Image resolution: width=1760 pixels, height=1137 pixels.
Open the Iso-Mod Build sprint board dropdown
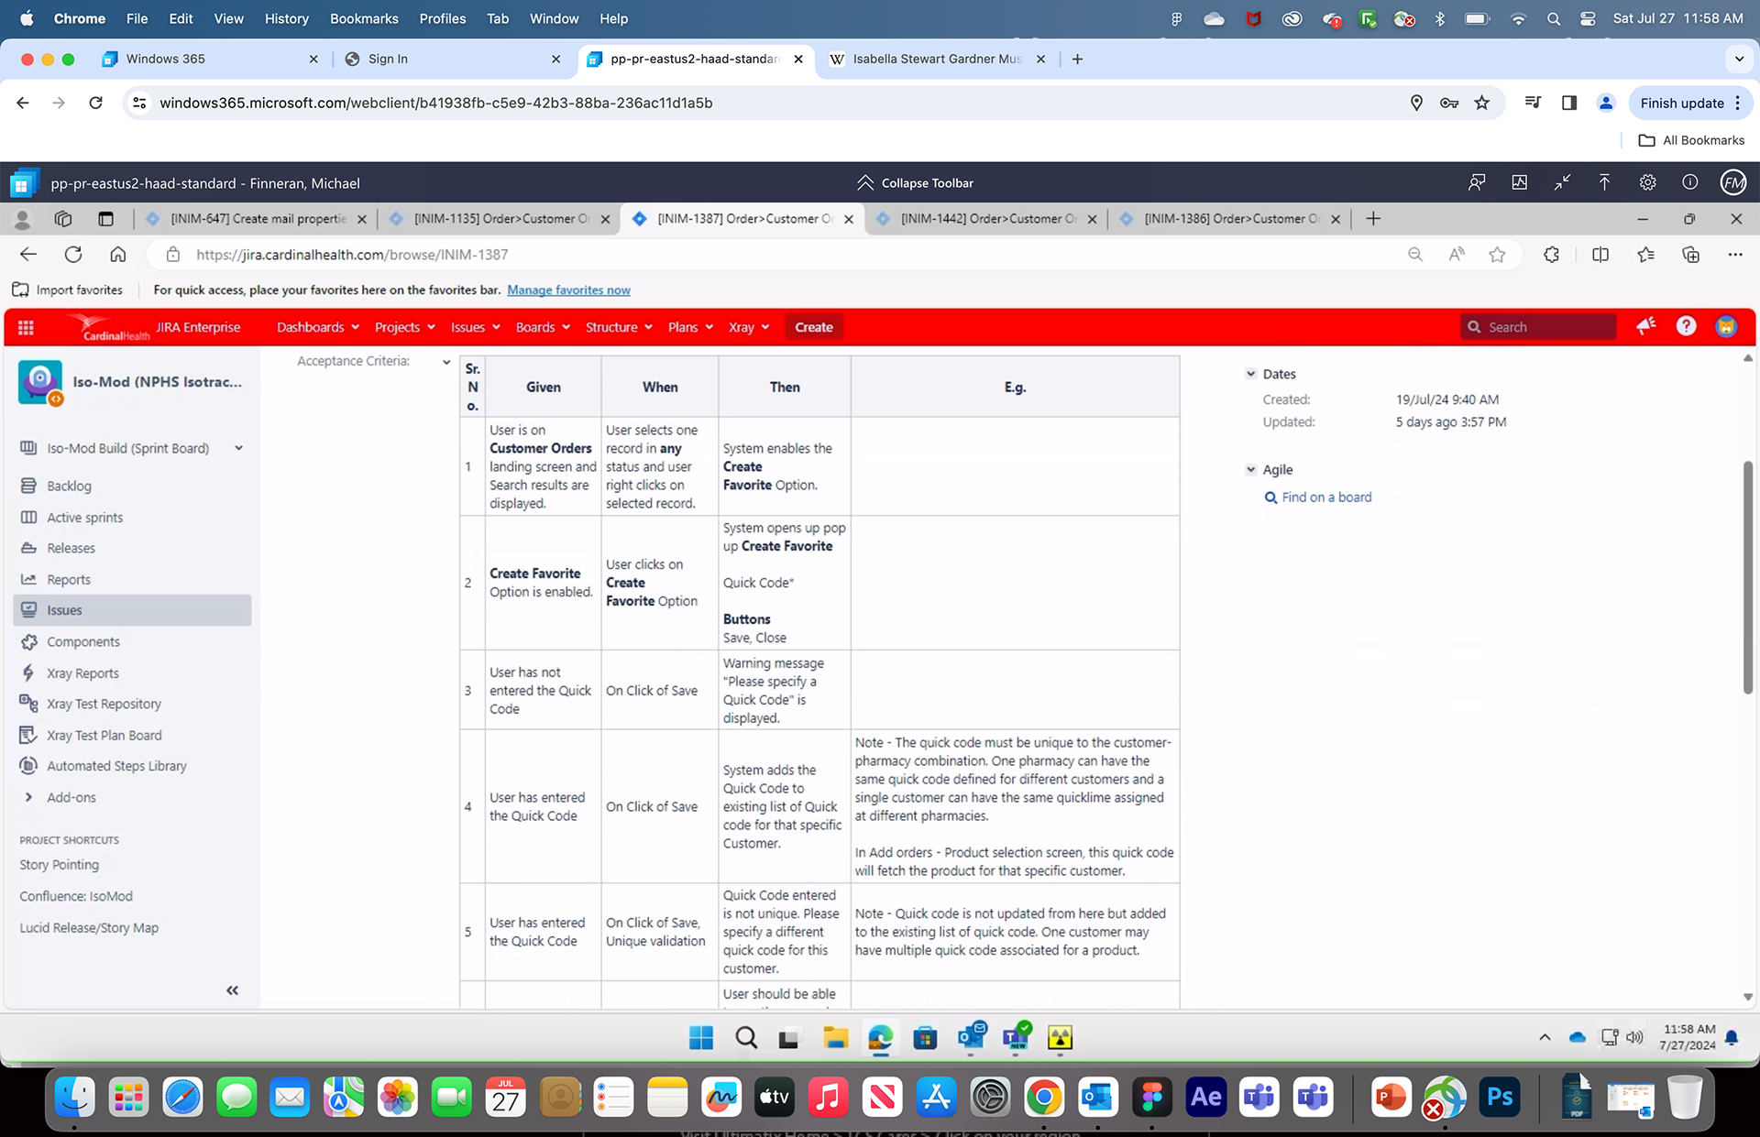(238, 448)
